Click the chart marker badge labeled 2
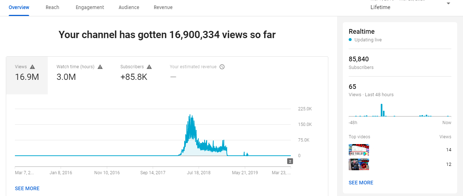The image size is (463, 196). point(290,161)
